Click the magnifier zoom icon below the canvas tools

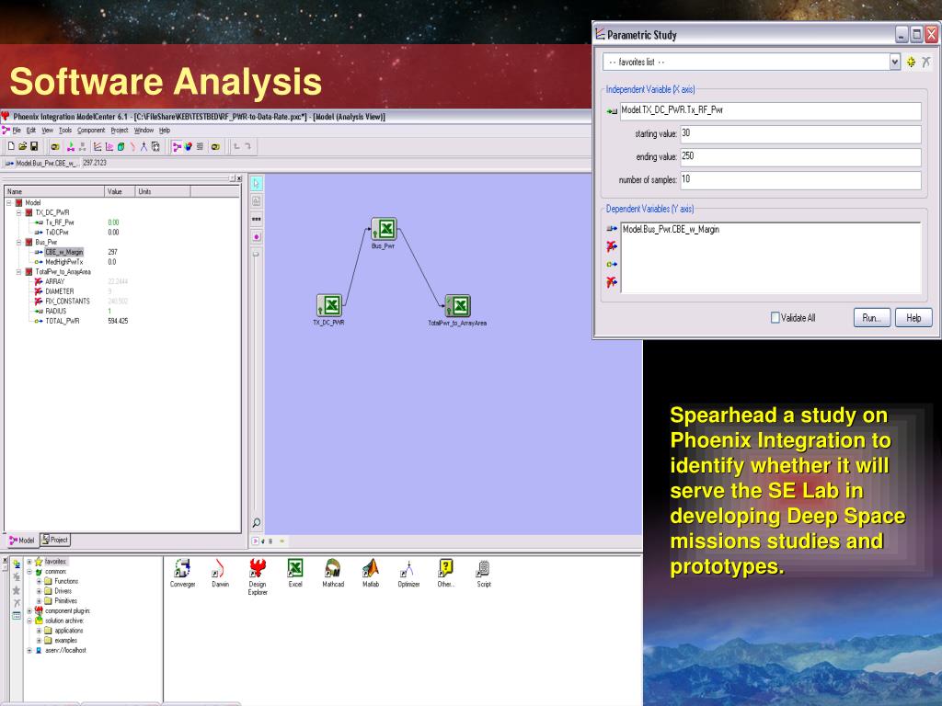257,523
